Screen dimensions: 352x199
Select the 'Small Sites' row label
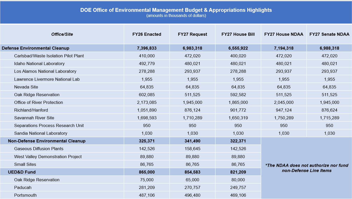pyautogui.click(x=25, y=164)
